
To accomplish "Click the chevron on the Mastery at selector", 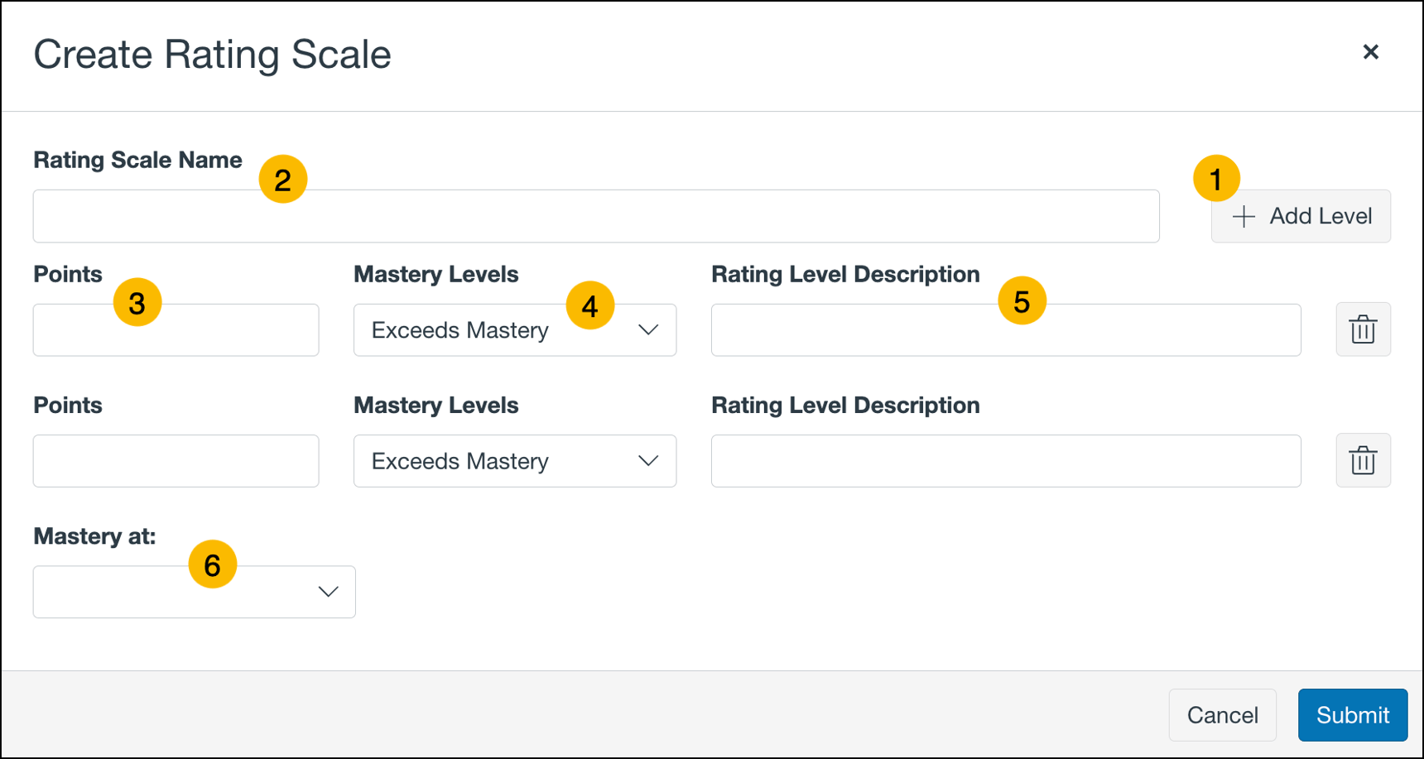I will pyautogui.click(x=328, y=591).
